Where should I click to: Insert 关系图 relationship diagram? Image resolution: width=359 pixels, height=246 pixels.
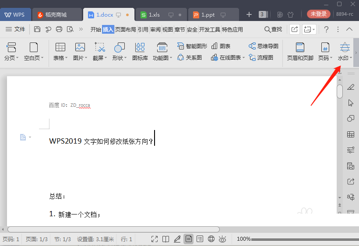click(189, 57)
